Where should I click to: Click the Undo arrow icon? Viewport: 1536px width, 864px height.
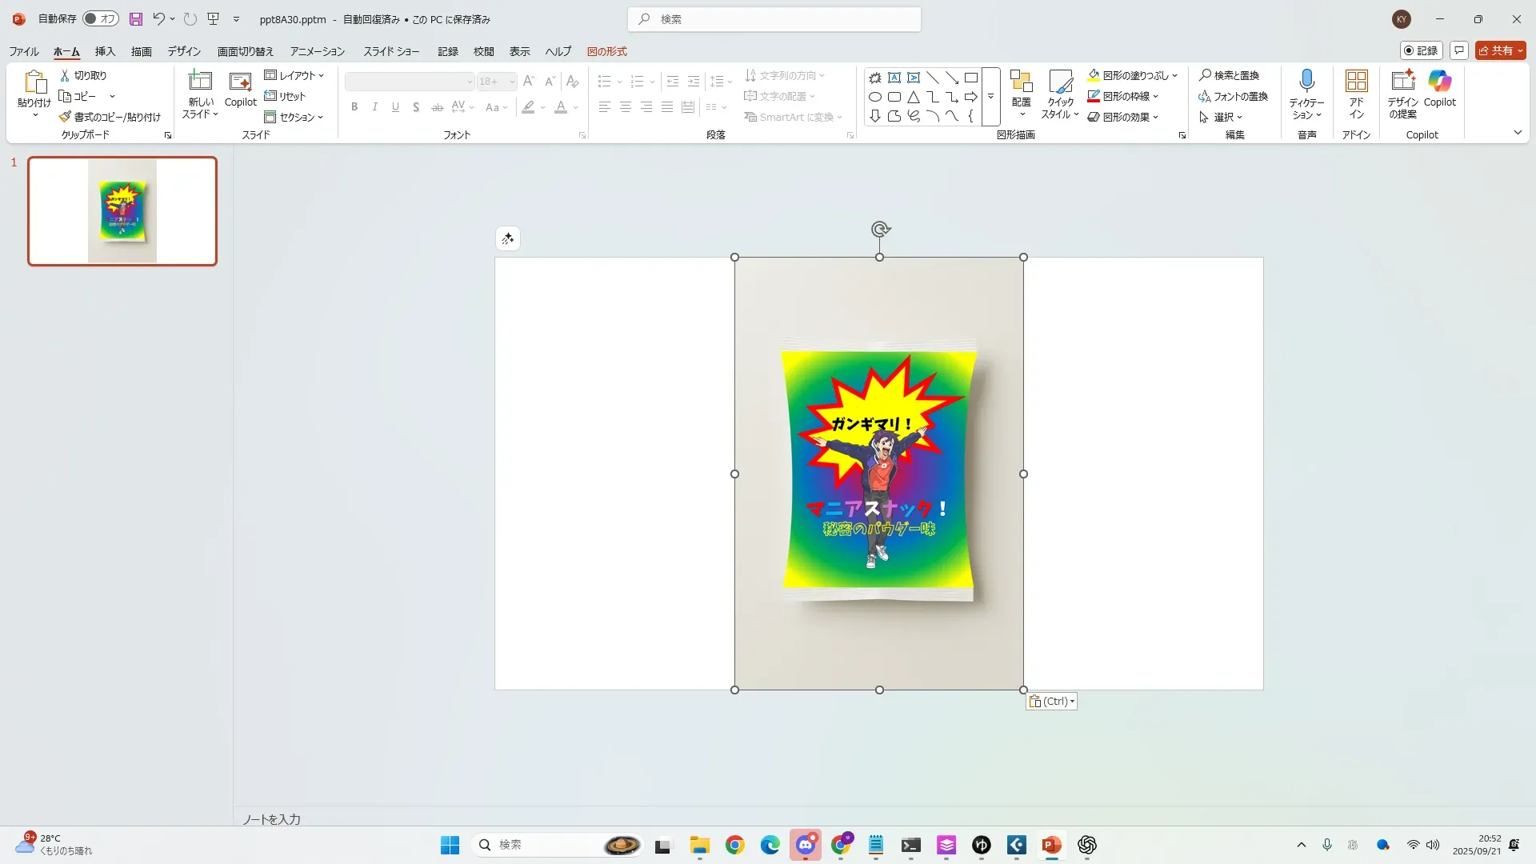[158, 19]
